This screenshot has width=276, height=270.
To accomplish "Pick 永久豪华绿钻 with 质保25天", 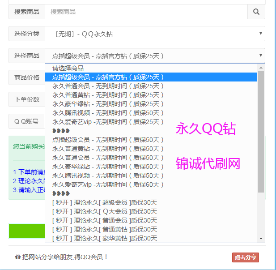I will 108,104.
